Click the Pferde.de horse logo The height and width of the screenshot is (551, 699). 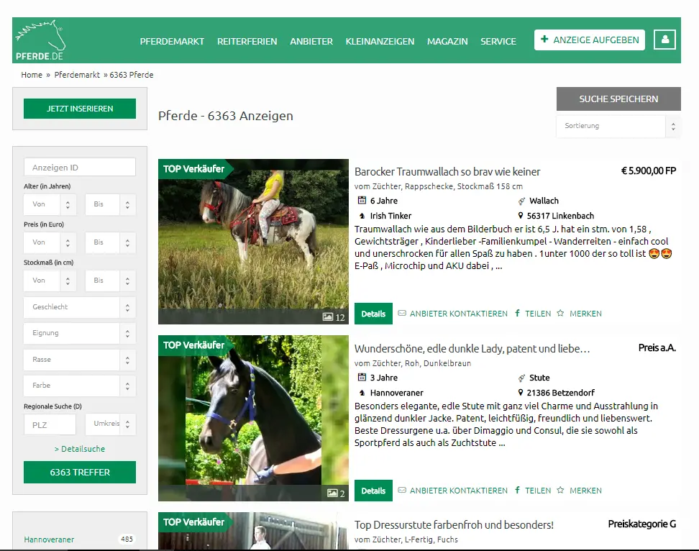(x=40, y=40)
